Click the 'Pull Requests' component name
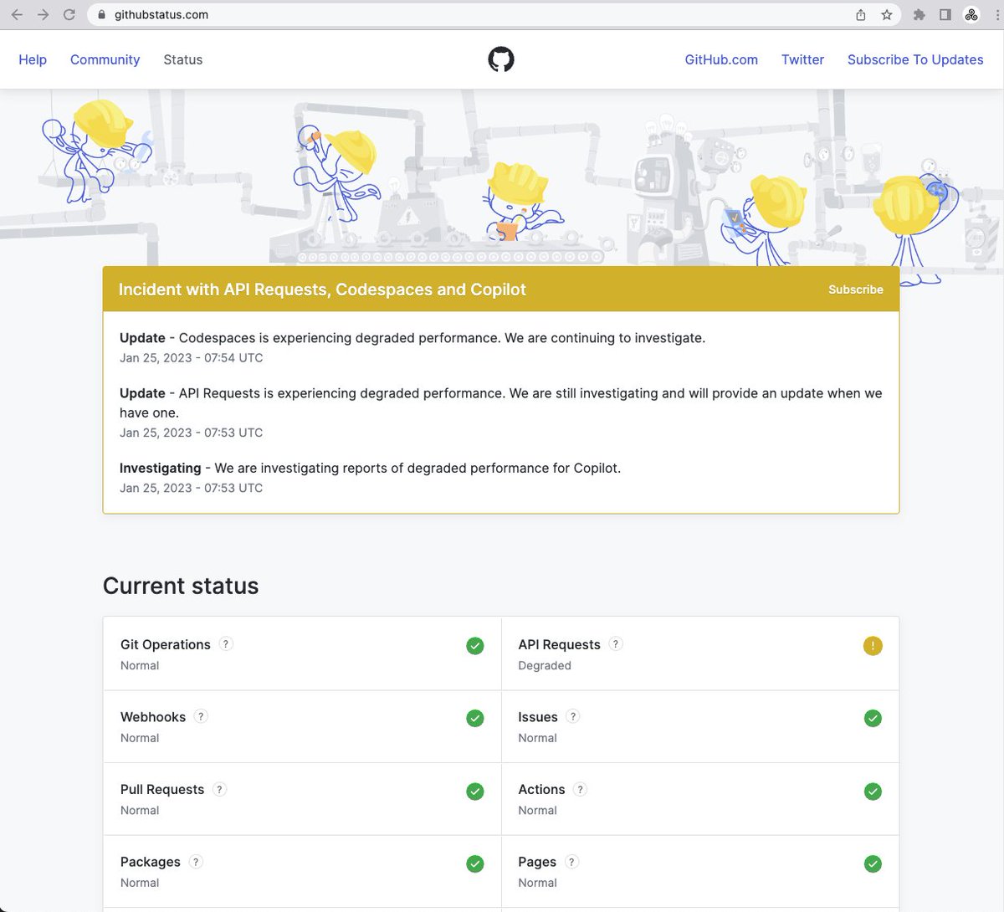Image resolution: width=1004 pixels, height=912 pixels. (x=162, y=789)
